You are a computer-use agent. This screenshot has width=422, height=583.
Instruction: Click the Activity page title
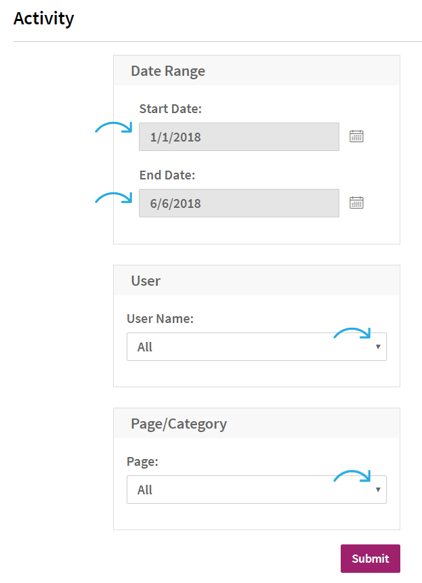coord(44,18)
